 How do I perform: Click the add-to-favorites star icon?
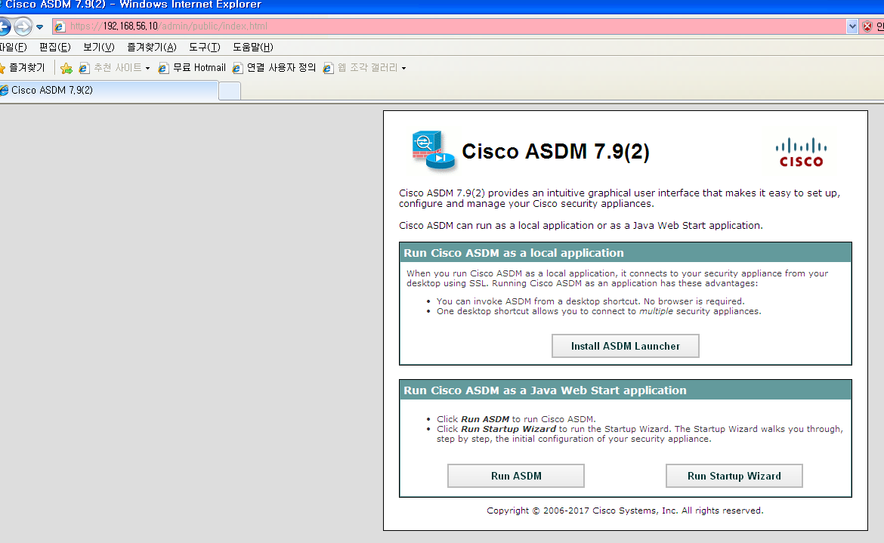pos(66,68)
